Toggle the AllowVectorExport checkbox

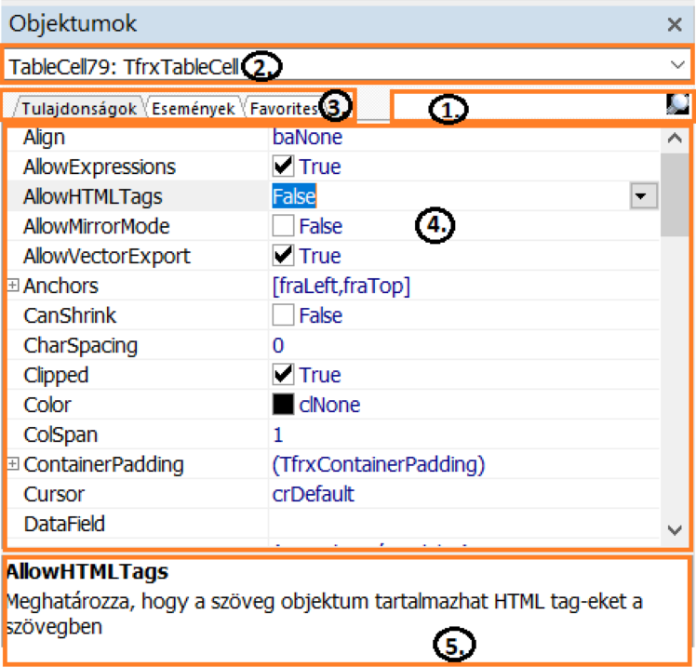[283, 256]
